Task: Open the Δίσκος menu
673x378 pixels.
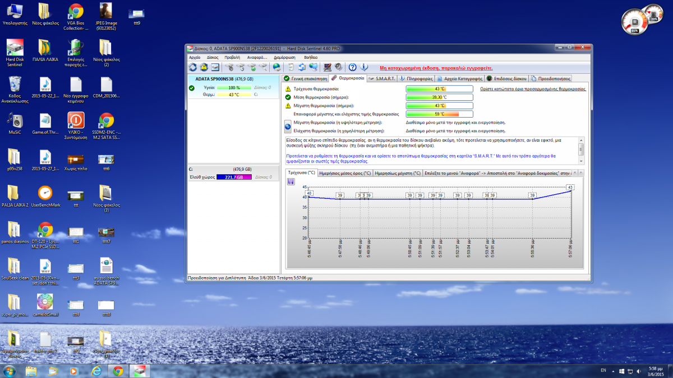Action: (213, 57)
